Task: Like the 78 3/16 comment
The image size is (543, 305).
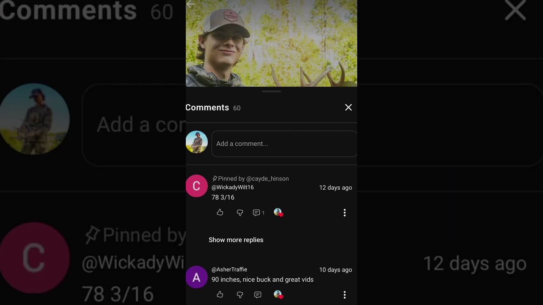Action: 220,212
